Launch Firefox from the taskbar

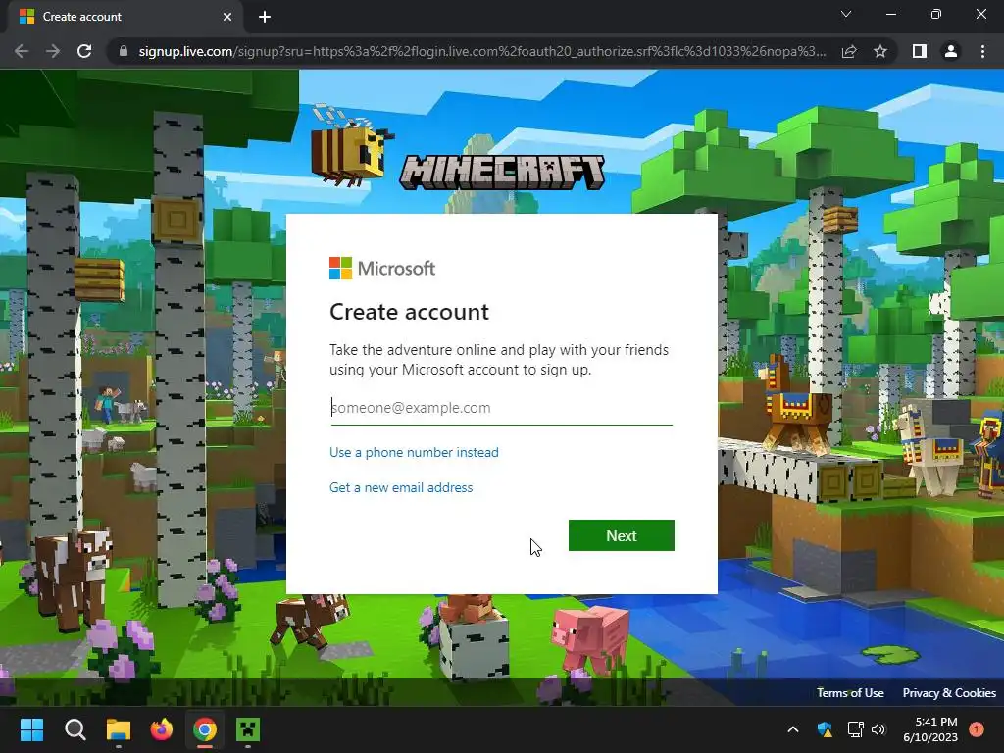tap(162, 729)
